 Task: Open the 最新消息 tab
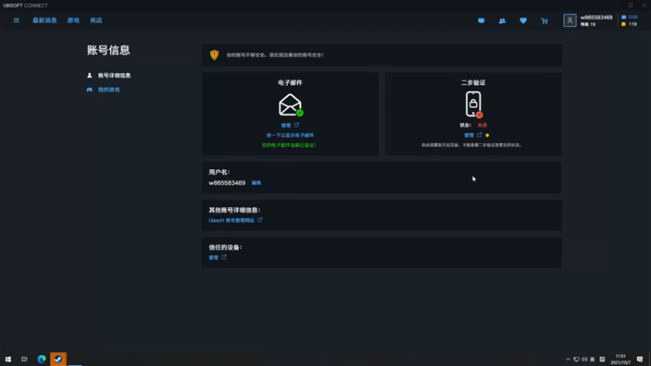click(45, 20)
